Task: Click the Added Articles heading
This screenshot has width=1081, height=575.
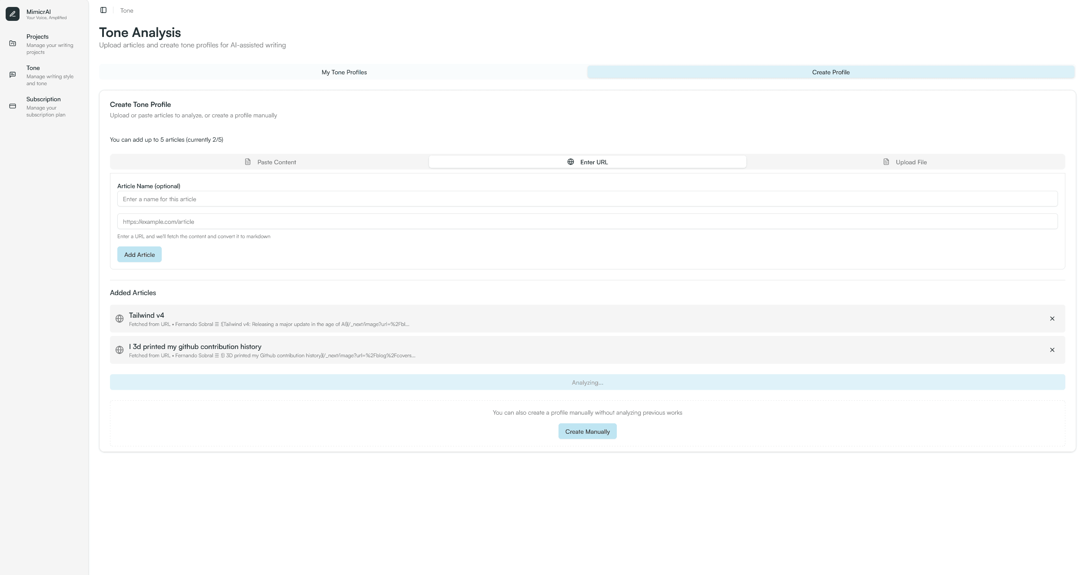Action: [133, 293]
